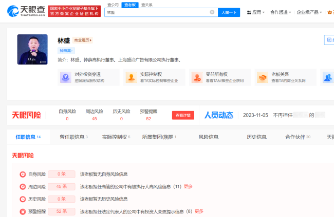334x217 pixels.
Task: Click 更多 link in 预警提醒 row
Action: tap(199, 211)
